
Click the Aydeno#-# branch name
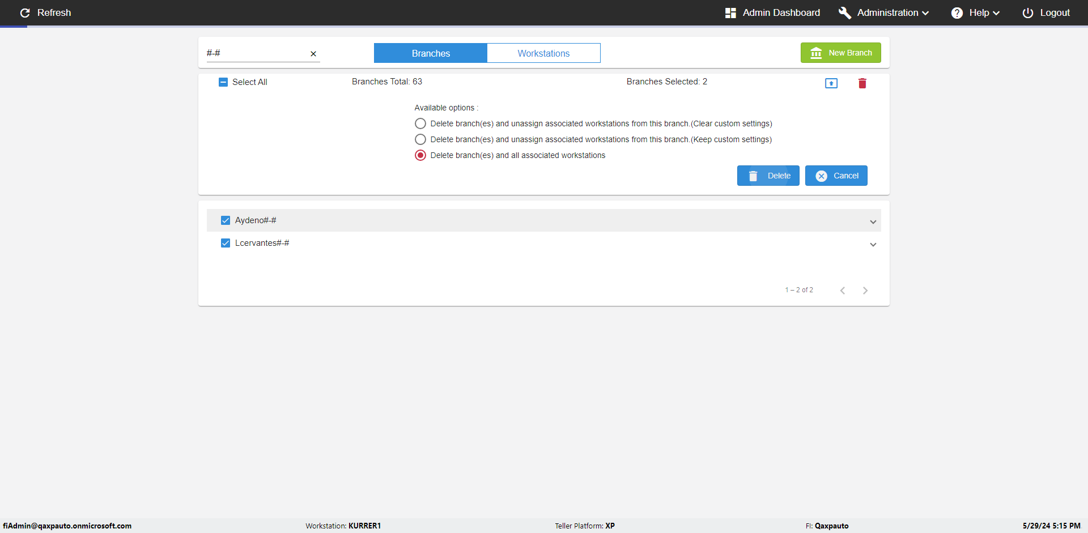(x=256, y=220)
